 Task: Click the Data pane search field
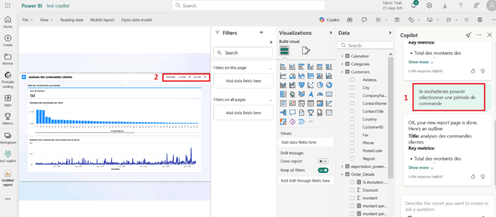[366, 46]
